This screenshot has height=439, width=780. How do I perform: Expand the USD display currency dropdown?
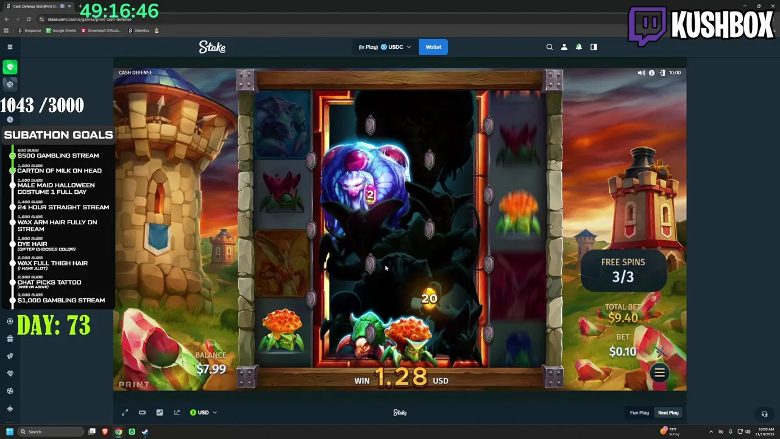click(x=204, y=413)
